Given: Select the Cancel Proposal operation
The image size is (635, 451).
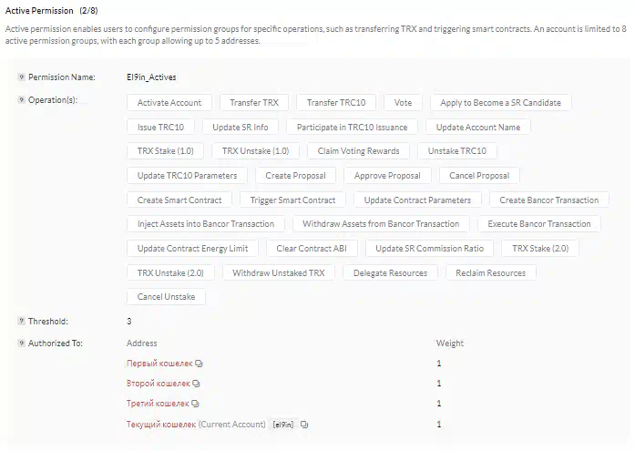Looking at the screenshot, I should pyautogui.click(x=479, y=176).
